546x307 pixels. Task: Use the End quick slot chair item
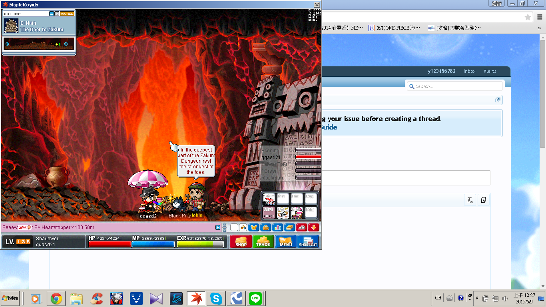(297, 213)
